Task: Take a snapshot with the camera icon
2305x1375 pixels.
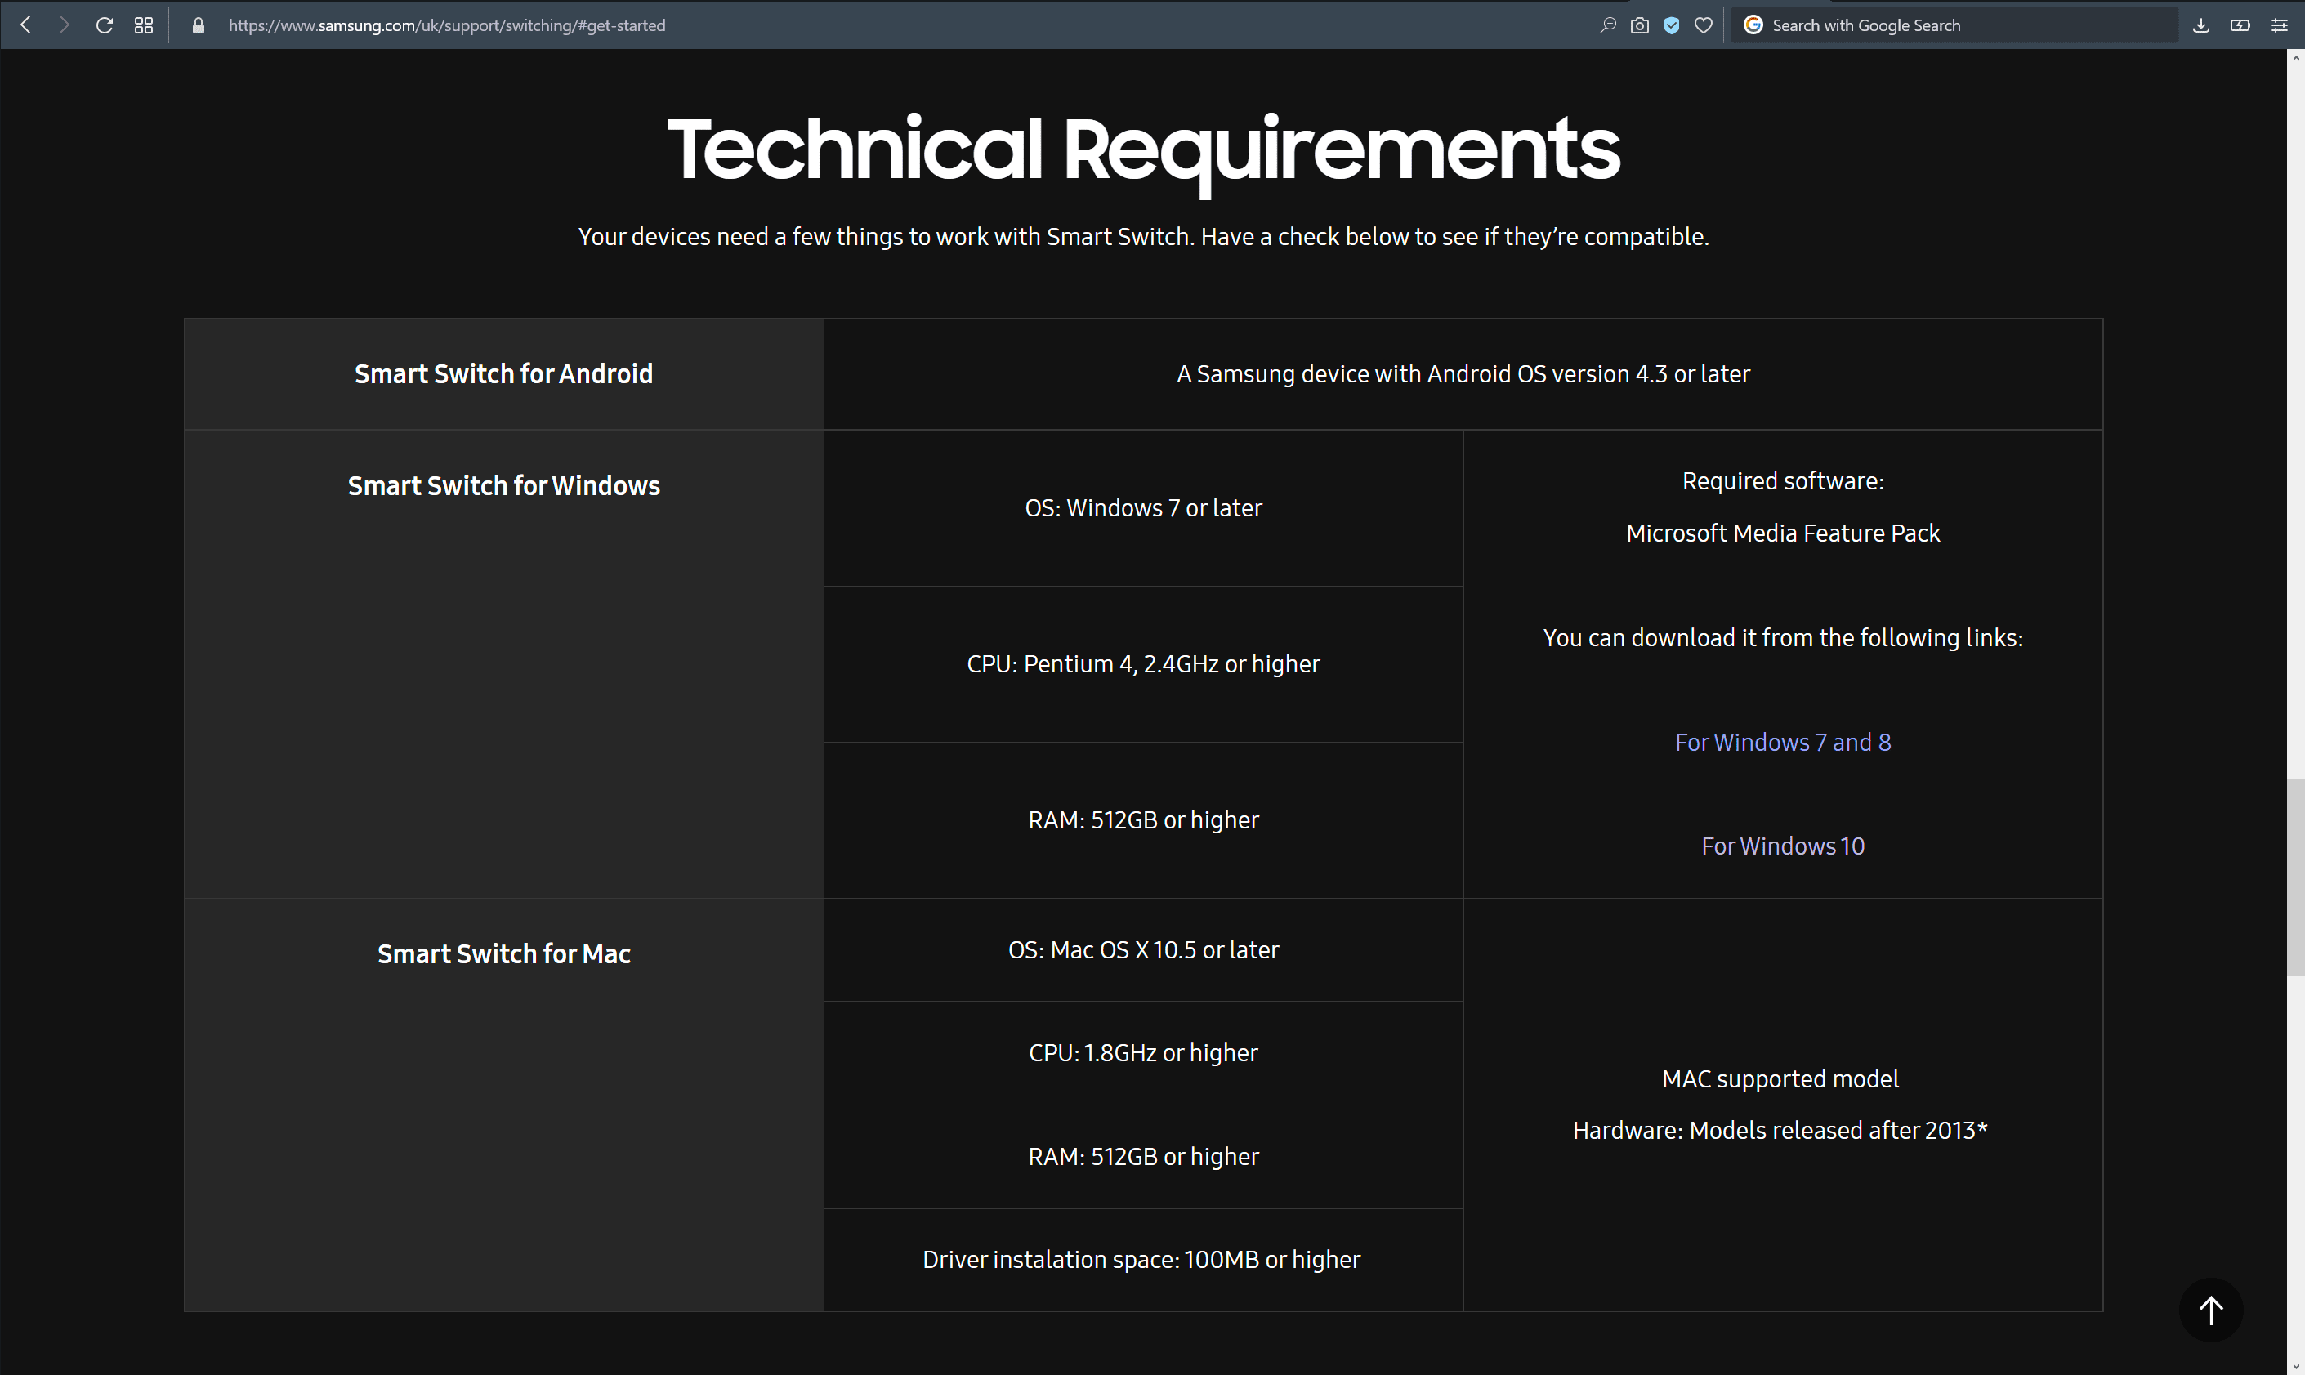Action: pos(1640,25)
